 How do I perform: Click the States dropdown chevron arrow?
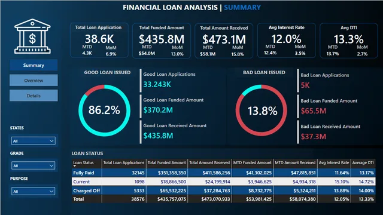click(x=51, y=141)
